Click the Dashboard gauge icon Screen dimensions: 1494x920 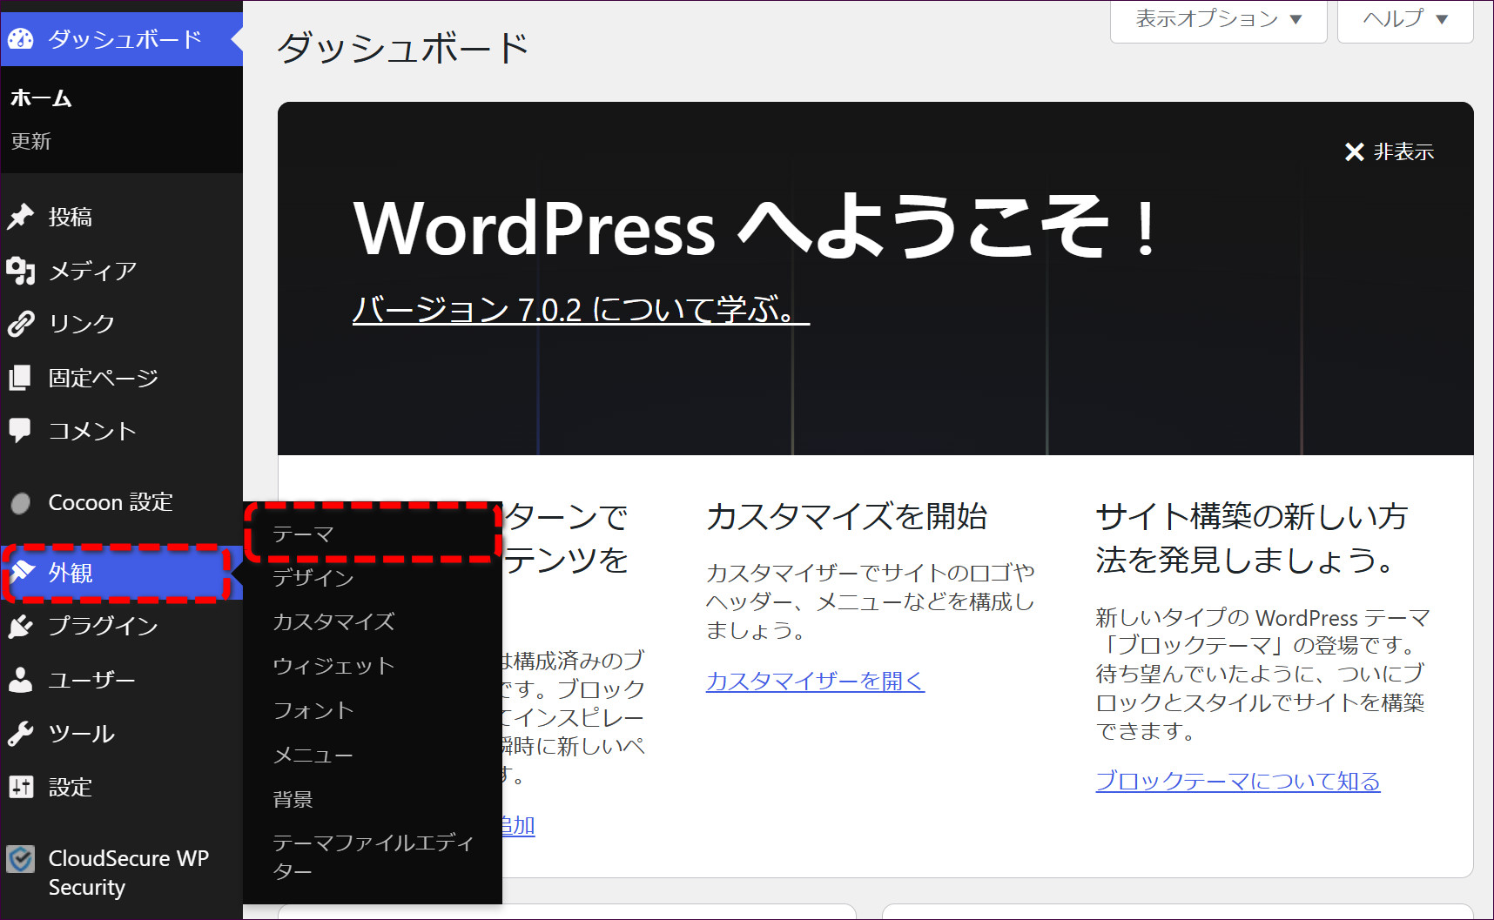click(x=20, y=39)
